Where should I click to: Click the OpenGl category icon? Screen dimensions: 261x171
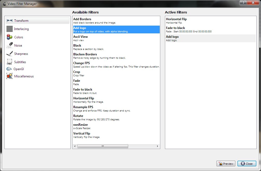pos(9,69)
